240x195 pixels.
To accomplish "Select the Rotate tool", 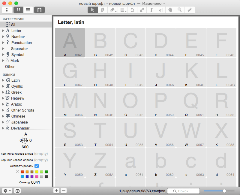I will click(132, 10).
